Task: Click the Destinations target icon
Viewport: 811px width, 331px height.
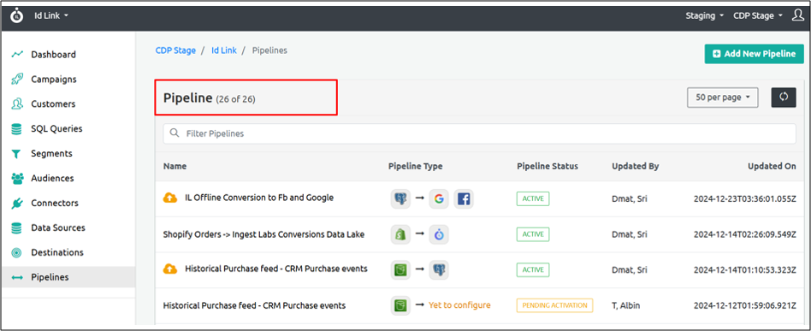Action: [x=17, y=253]
